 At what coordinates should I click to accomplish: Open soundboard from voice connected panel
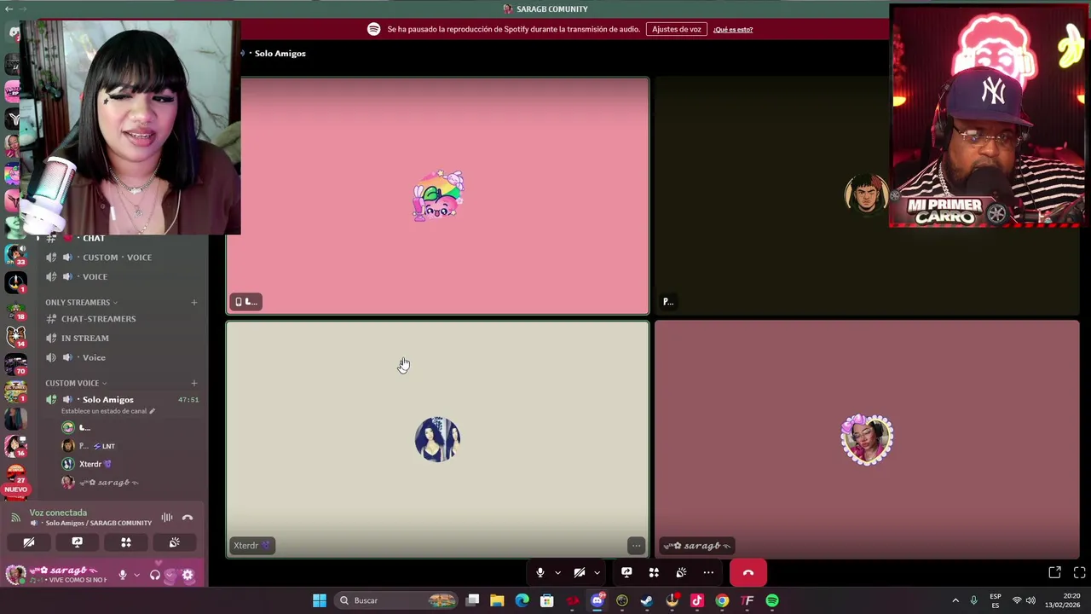tap(174, 542)
